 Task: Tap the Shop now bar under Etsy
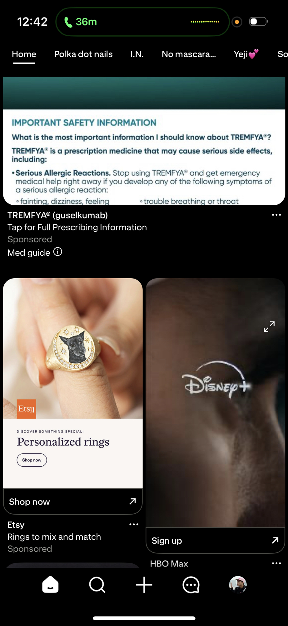tap(73, 502)
